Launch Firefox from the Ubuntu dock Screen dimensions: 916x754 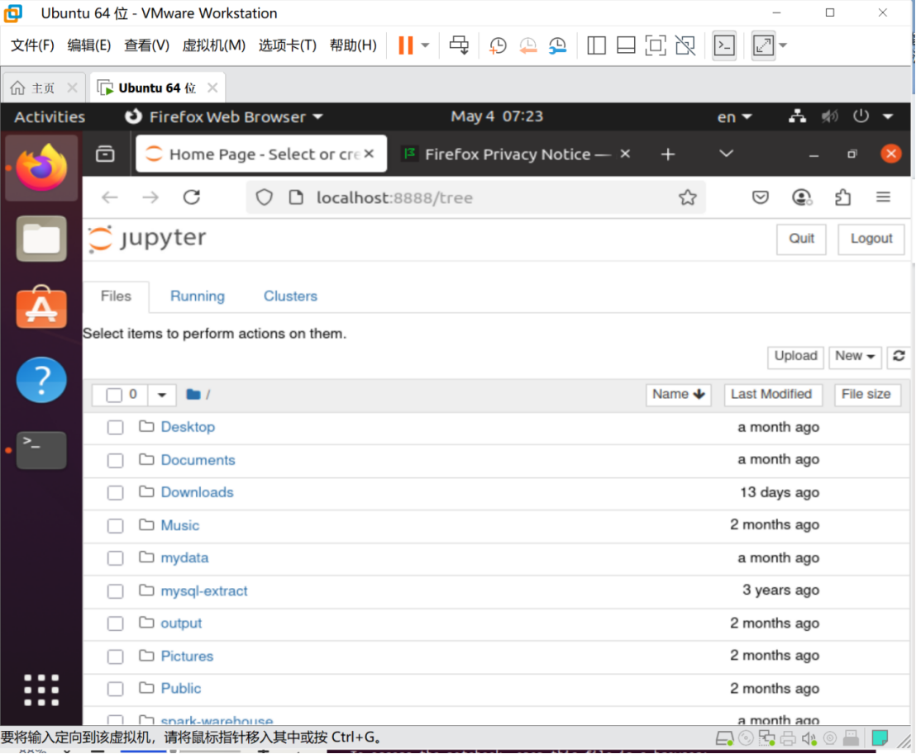pos(41,168)
